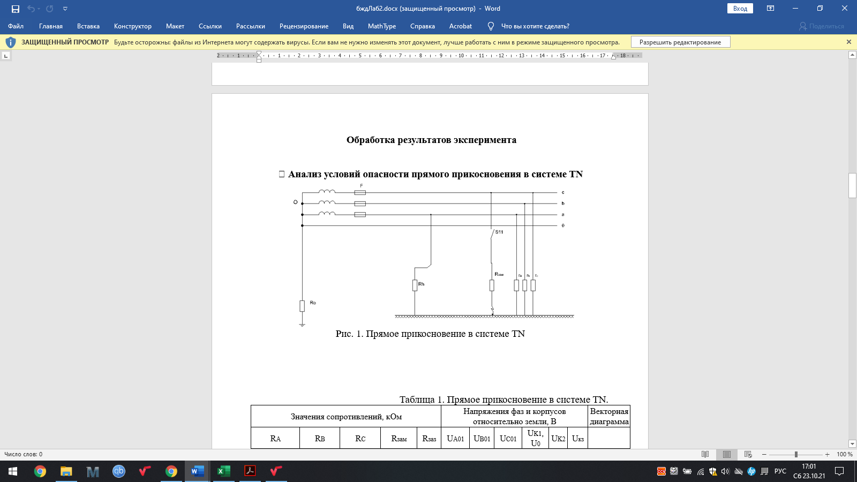Click the vertical scrollbar thumb
The height and width of the screenshot is (482, 857).
(852, 186)
